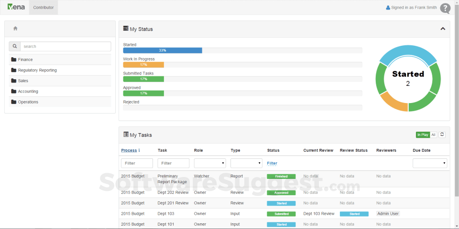Open the Role filter dropdown
Screen dimensions: 459x229
[210, 163]
